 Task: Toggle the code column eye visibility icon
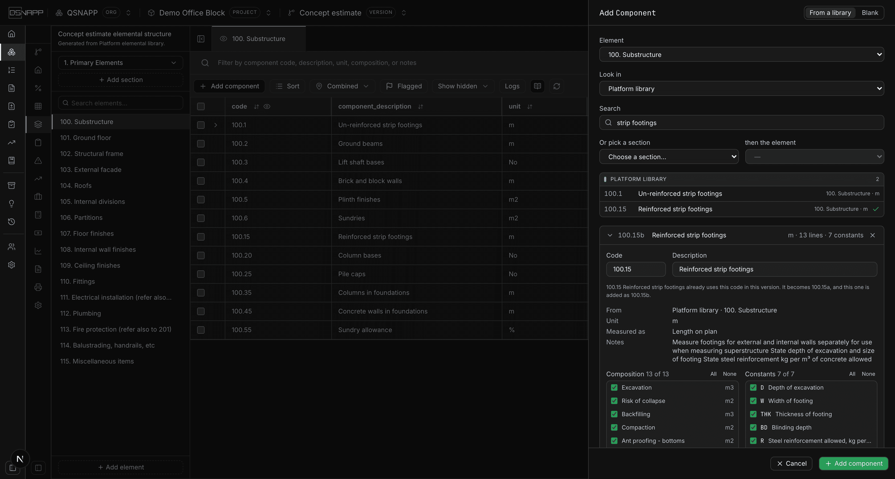[267, 106]
